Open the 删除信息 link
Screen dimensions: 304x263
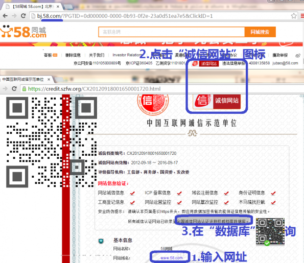click(x=73, y=55)
